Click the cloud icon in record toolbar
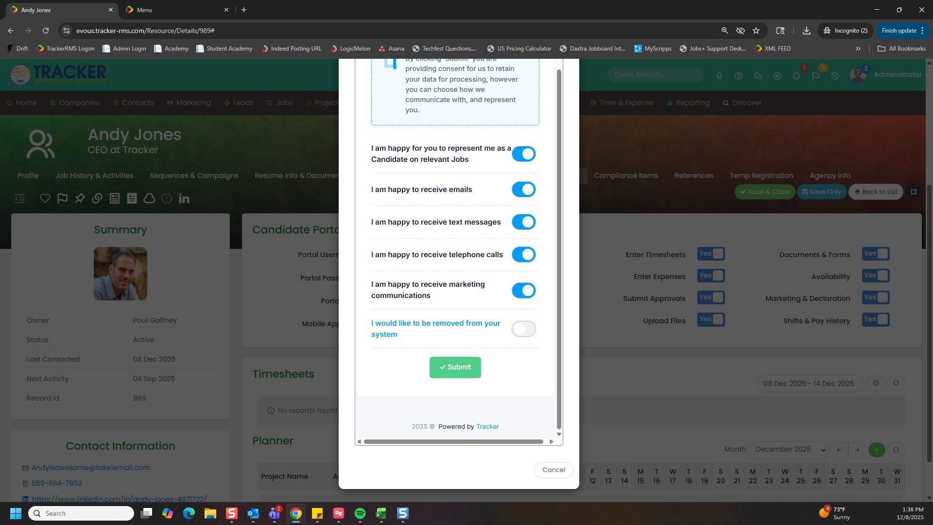This screenshot has height=525, width=933. 149,198
